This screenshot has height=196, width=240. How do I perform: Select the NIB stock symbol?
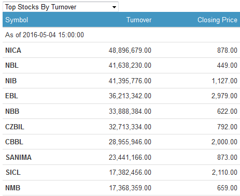pyautogui.click(x=11, y=81)
